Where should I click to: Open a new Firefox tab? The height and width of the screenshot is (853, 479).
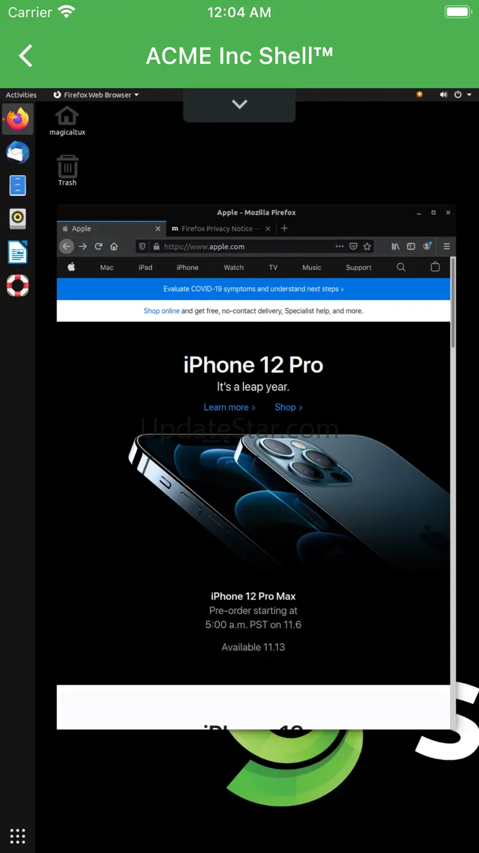(284, 228)
